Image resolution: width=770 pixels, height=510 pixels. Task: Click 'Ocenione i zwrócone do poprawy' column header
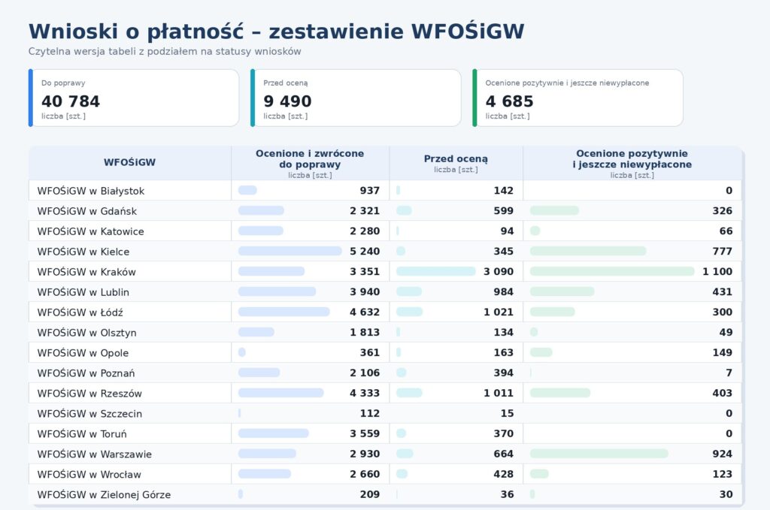(x=310, y=162)
